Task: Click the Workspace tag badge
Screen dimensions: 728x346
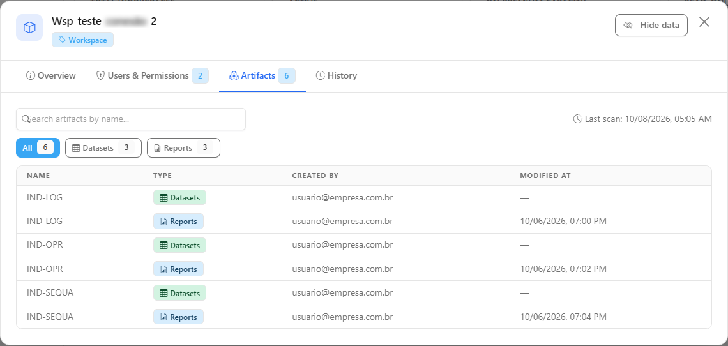Action: point(82,40)
